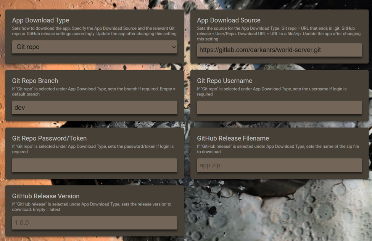Click the empty Git Repo Password/Token field

[x=94, y=165]
